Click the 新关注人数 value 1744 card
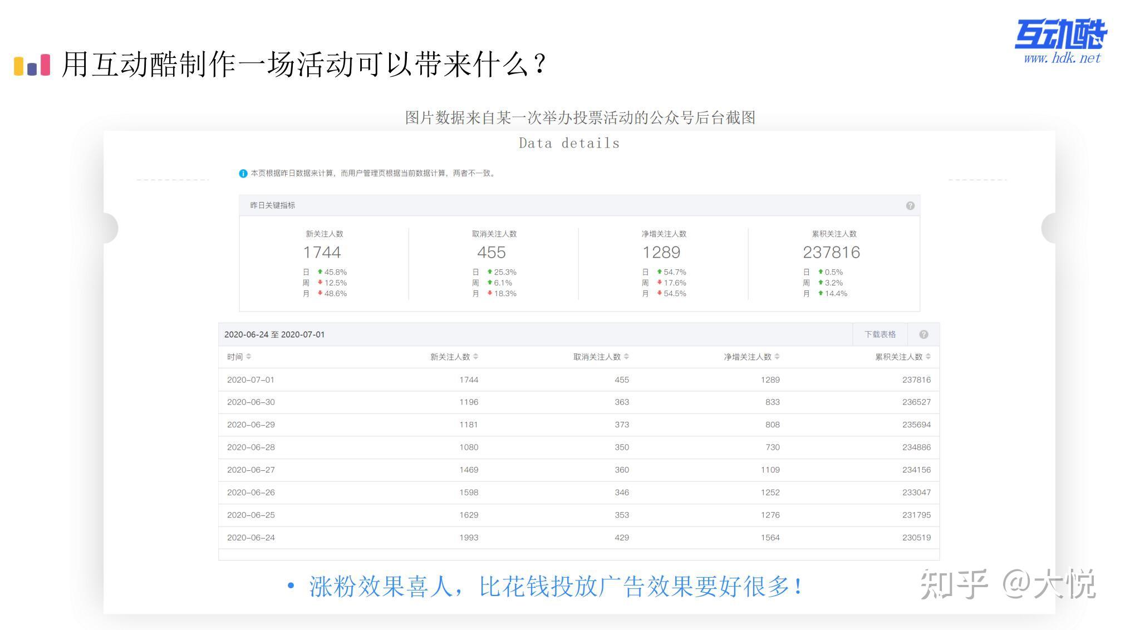The image size is (1125, 630). pos(322,253)
